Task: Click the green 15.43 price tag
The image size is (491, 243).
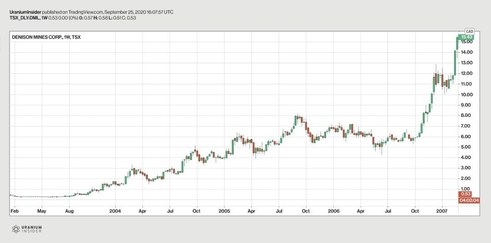Action: [466, 37]
